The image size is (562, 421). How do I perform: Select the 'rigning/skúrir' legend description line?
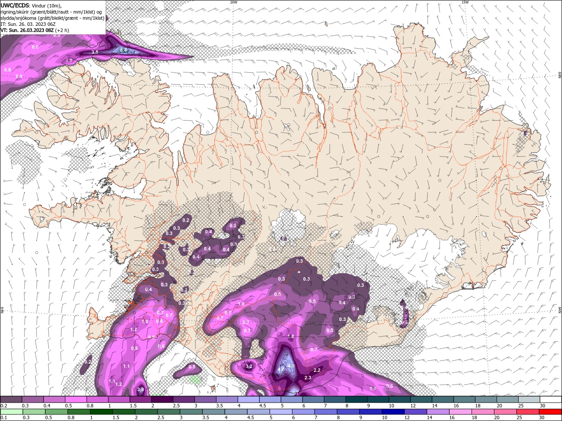(51, 12)
